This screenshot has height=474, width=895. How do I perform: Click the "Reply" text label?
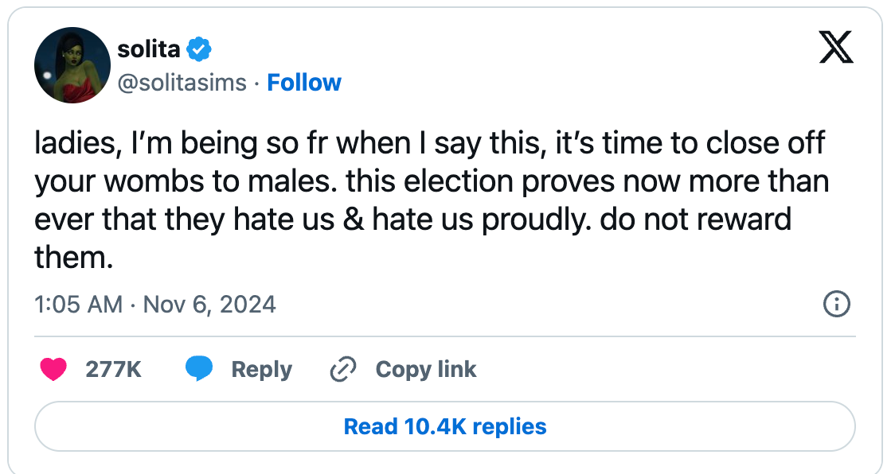coord(261,369)
